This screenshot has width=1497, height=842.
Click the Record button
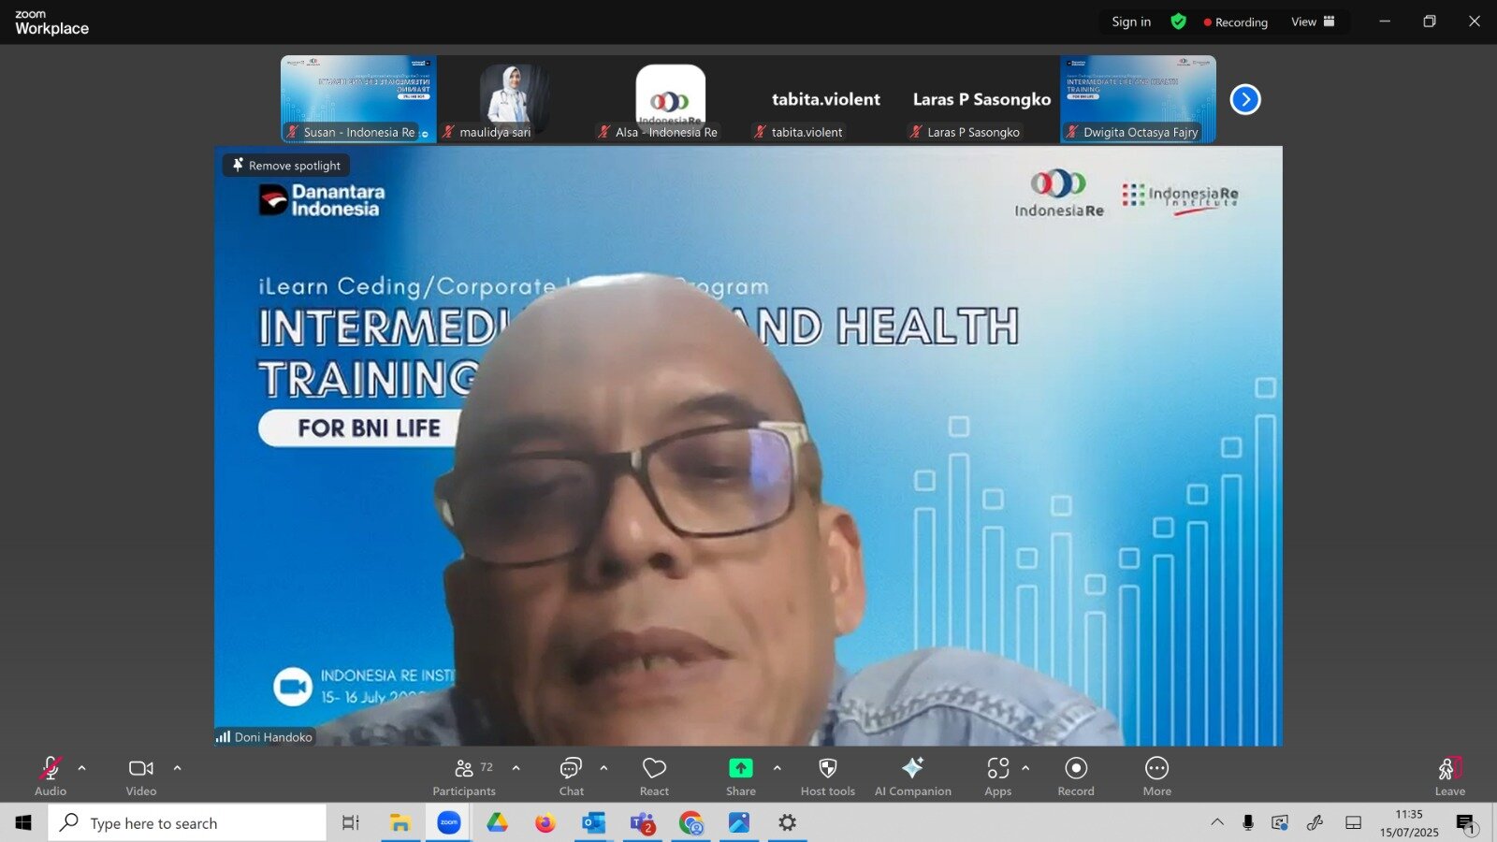coord(1076,776)
